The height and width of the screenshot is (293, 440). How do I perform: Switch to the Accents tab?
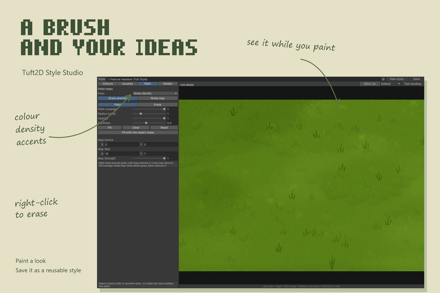click(128, 84)
